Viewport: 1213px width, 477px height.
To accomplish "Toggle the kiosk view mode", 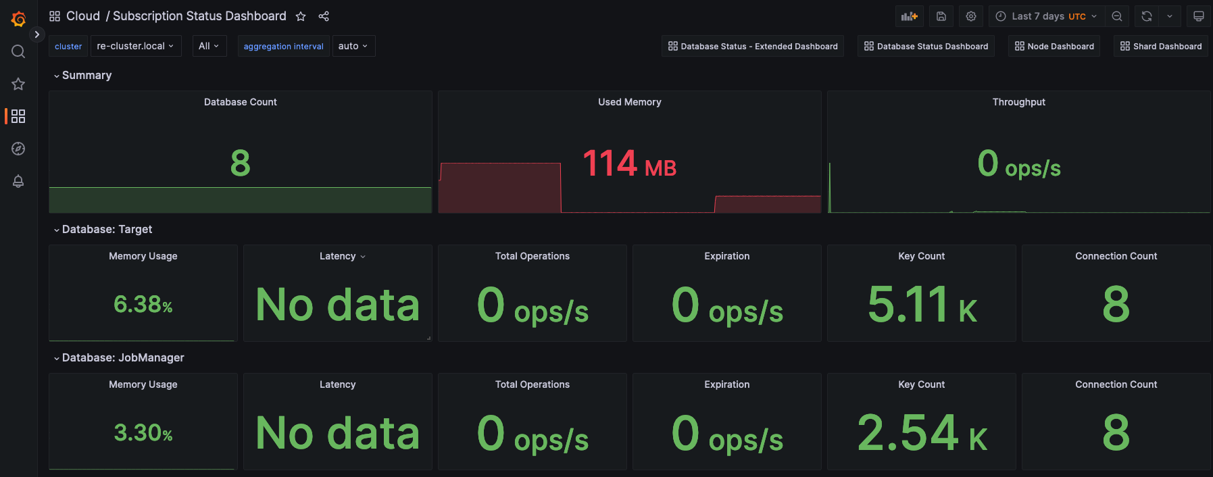I will click(1198, 16).
